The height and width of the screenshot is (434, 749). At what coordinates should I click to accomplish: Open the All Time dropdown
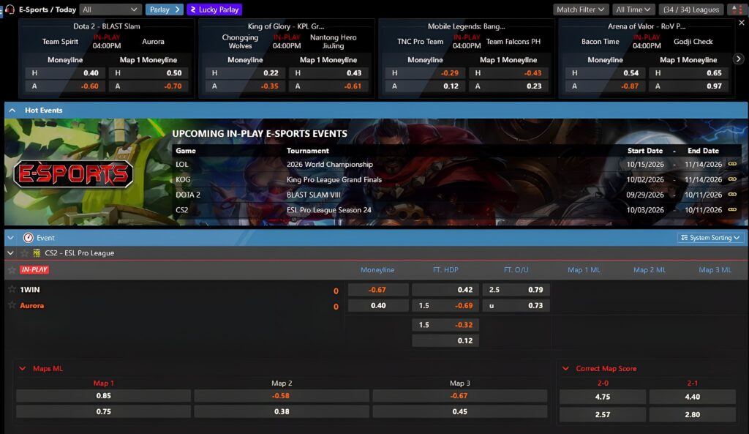(633, 10)
